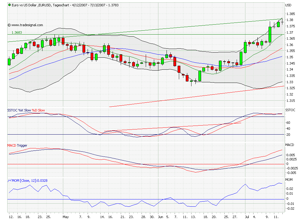The height and width of the screenshot is (222, 302).
Task: Click the 'SSTOC' axis title on the right
Action: (290, 110)
